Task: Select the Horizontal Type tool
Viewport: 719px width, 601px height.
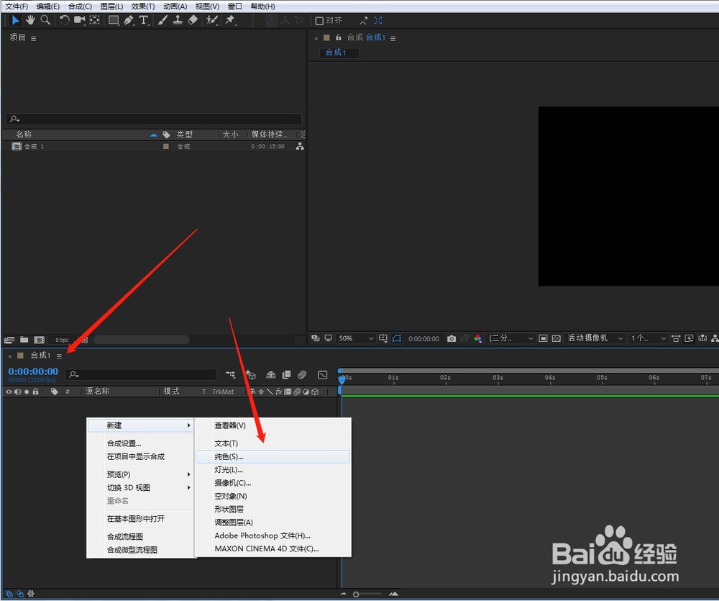Action: tap(144, 20)
